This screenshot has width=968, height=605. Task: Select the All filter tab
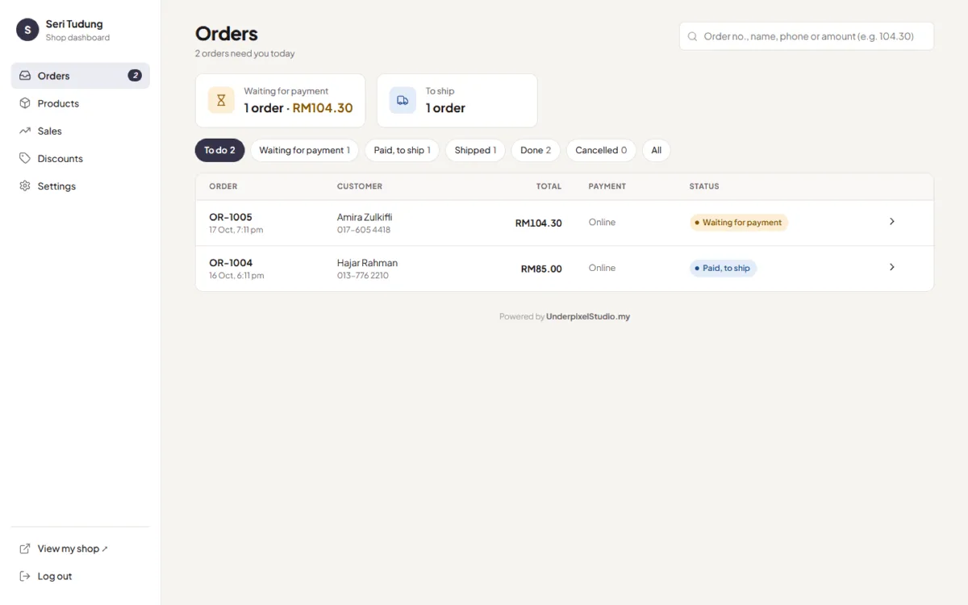(657, 150)
